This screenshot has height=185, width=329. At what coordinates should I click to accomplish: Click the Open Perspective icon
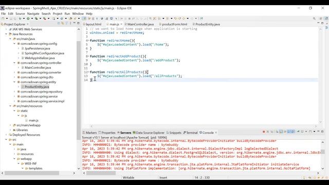coord(321,18)
